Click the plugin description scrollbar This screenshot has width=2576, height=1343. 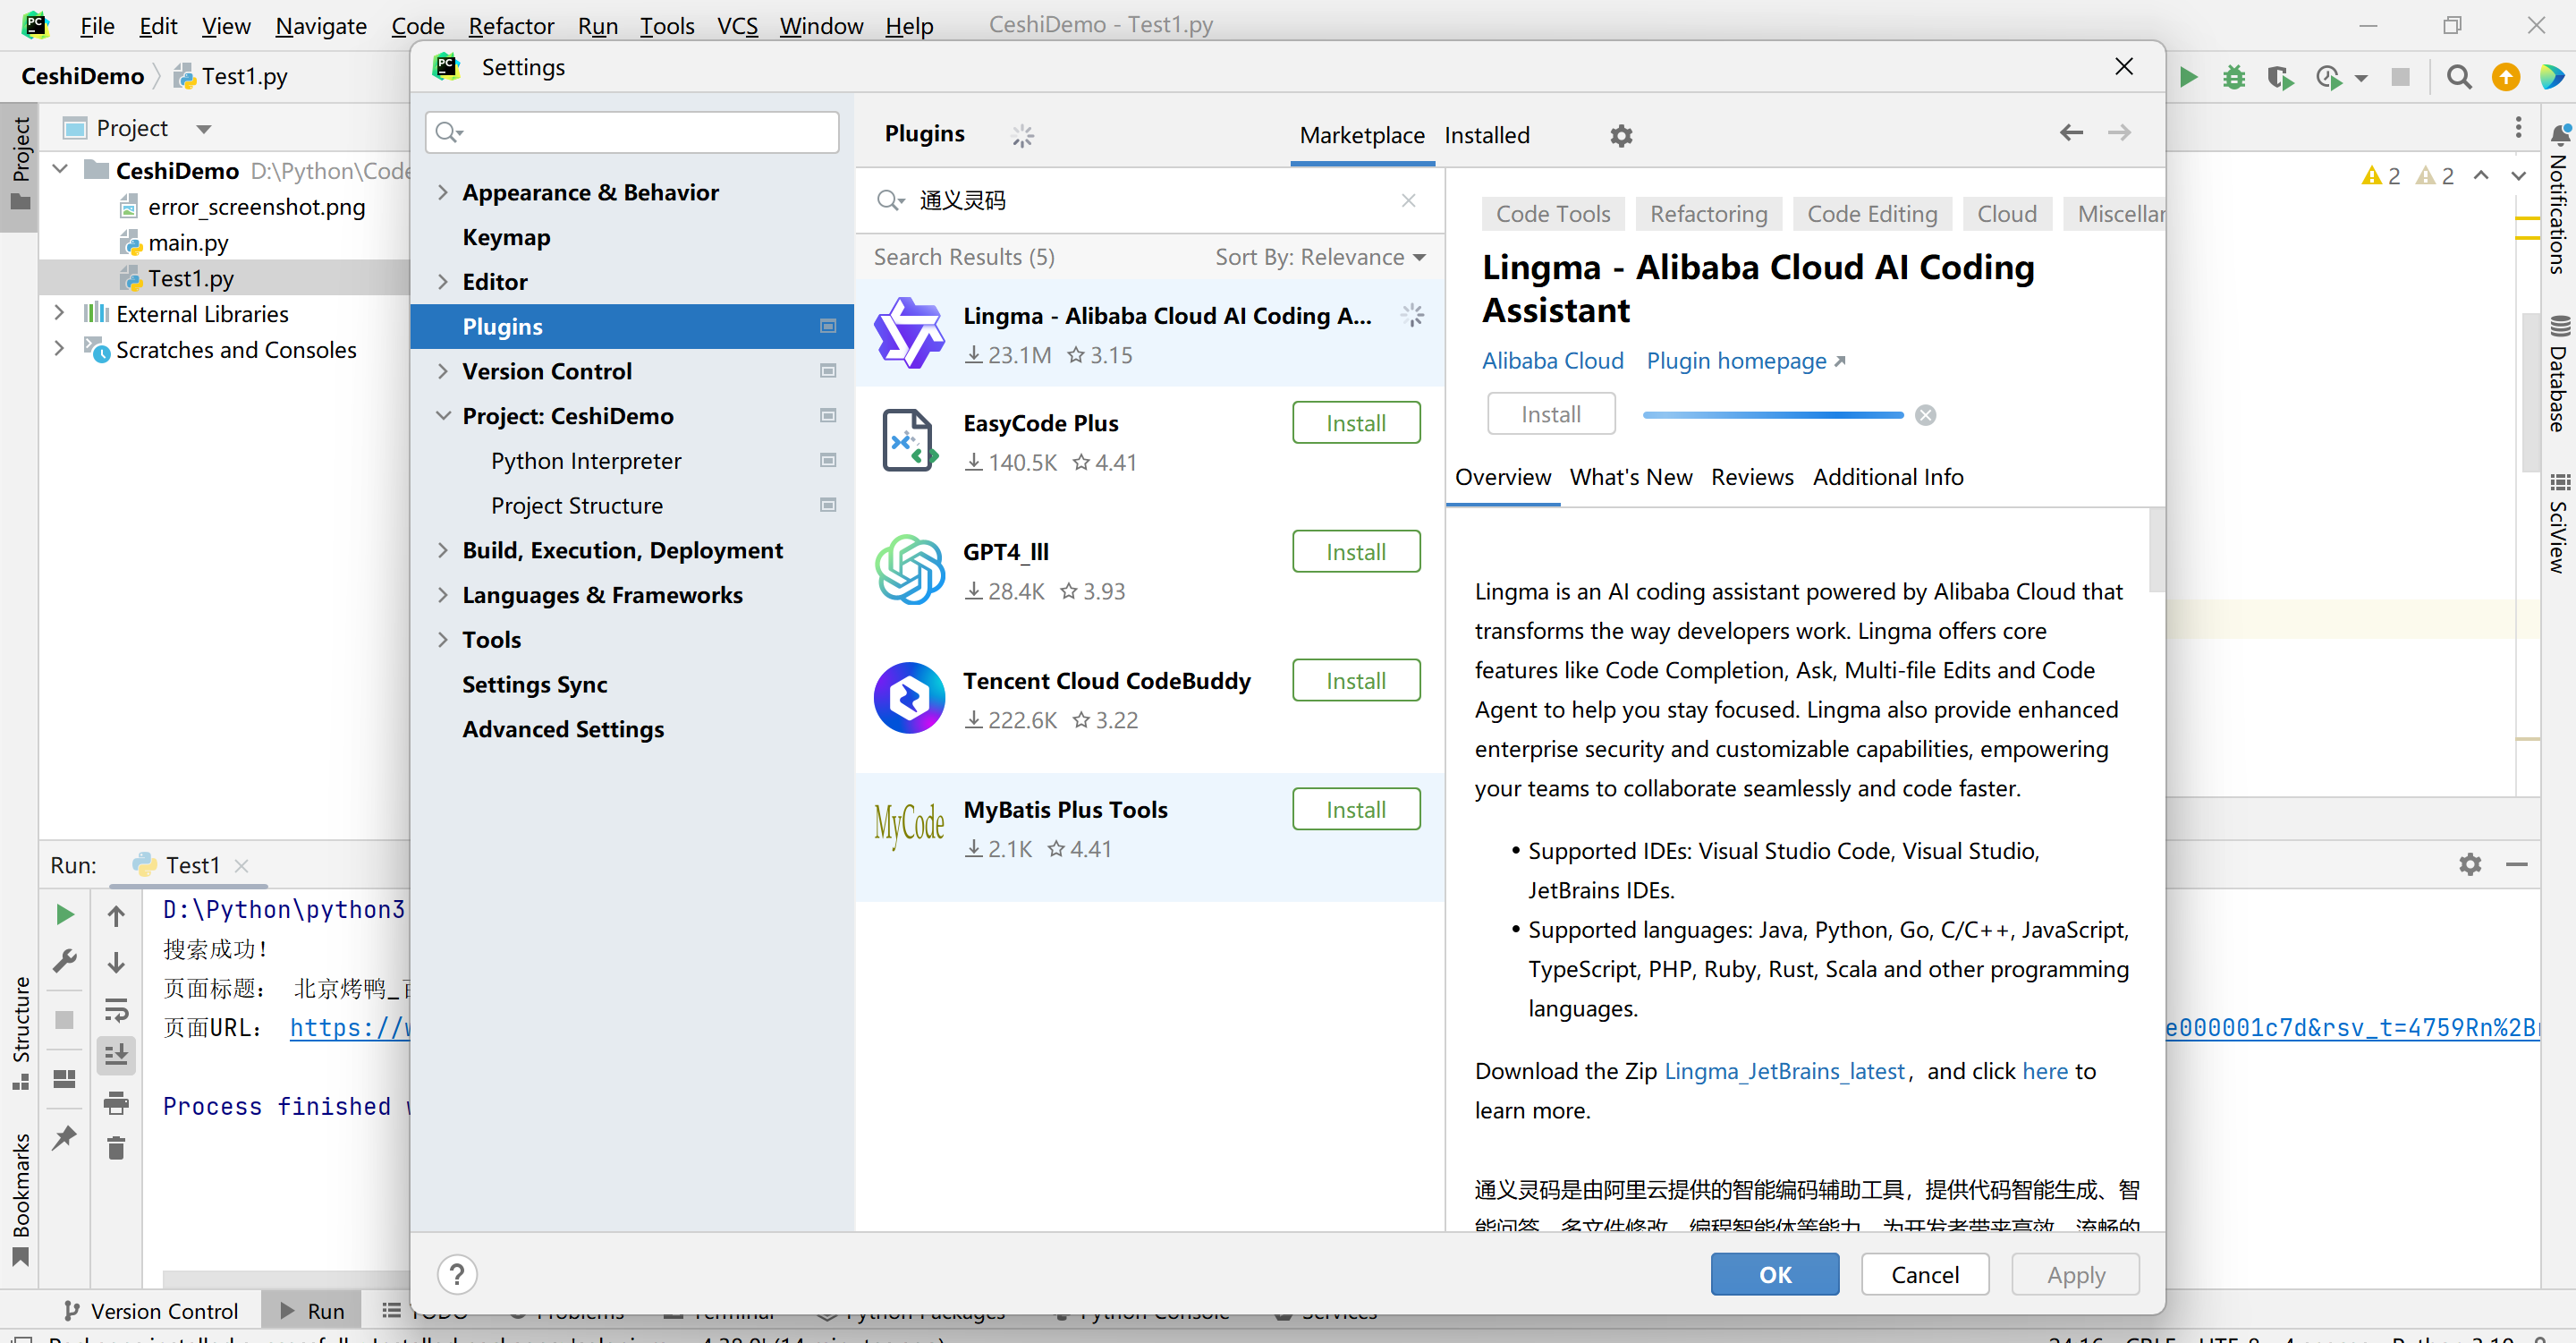pyautogui.click(x=2156, y=550)
